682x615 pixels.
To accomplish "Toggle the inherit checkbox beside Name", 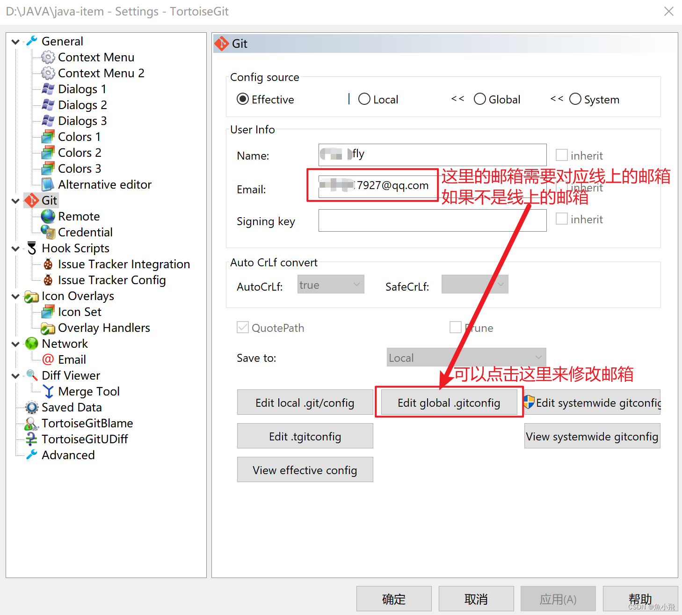I will click(561, 155).
